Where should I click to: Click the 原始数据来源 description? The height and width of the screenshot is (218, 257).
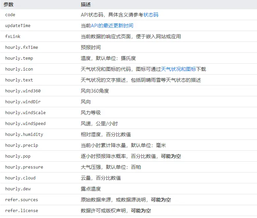126,200
